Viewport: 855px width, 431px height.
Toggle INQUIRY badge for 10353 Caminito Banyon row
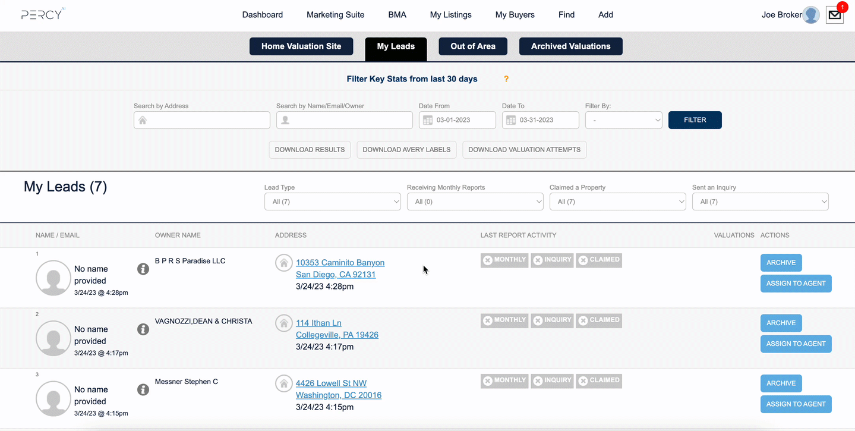(552, 260)
